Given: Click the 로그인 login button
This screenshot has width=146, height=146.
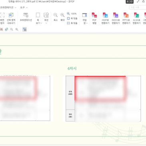Looking at the screenshot, I should [x=130, y=2].
